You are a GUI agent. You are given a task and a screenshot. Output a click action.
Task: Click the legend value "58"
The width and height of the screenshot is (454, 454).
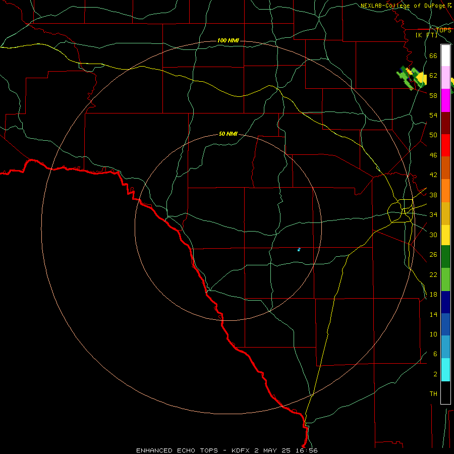pyautogui.click(x=433, y=95)
